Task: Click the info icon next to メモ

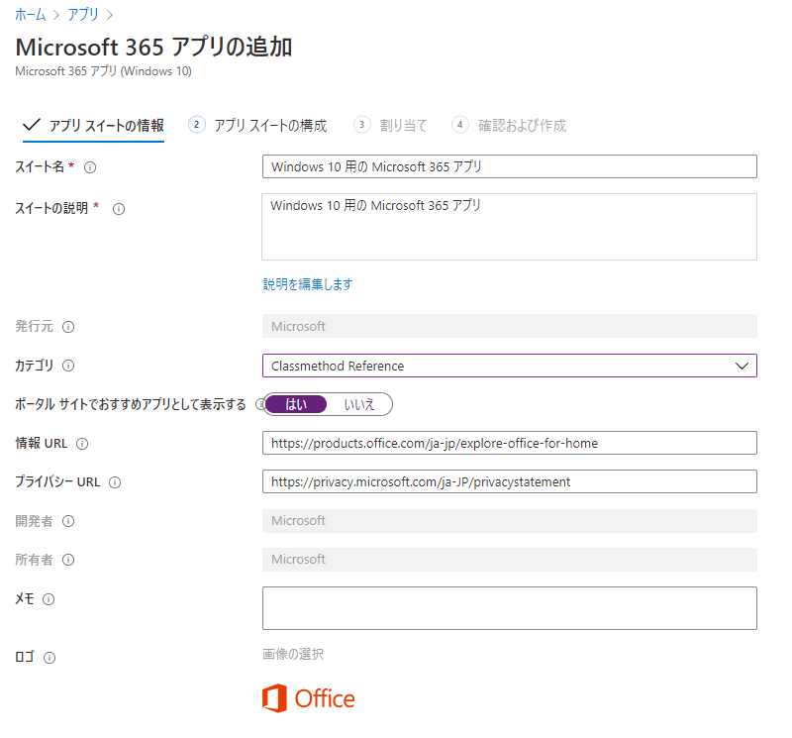Action: (x=49, y=599)
